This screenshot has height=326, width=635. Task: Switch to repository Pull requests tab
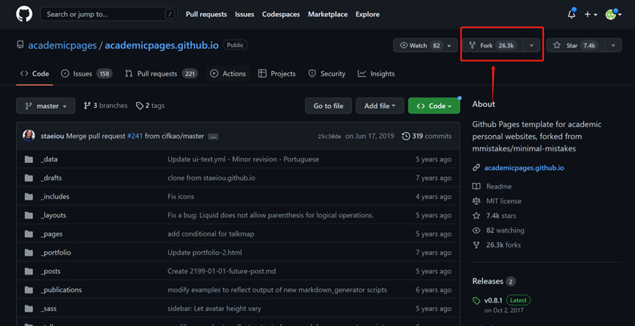(161, 73)
